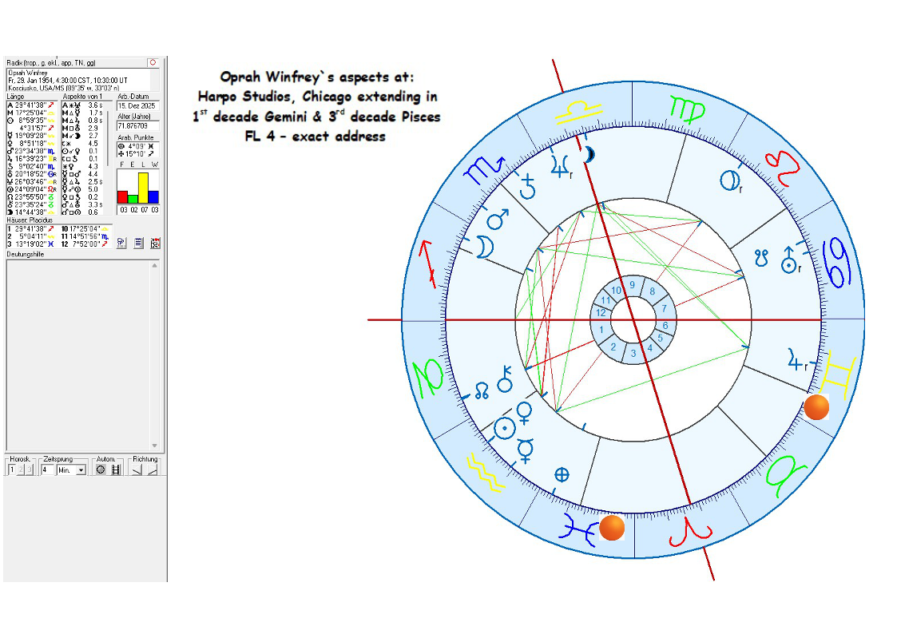
Task: Step forward with the Richtung right arrow
Action: click(153, 470)
